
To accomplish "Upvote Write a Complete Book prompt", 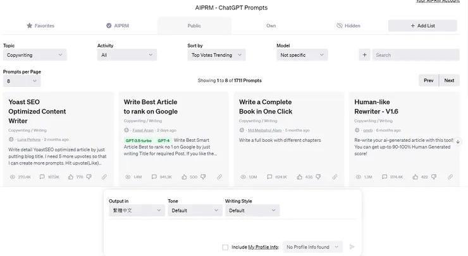I will click(299, 177).
